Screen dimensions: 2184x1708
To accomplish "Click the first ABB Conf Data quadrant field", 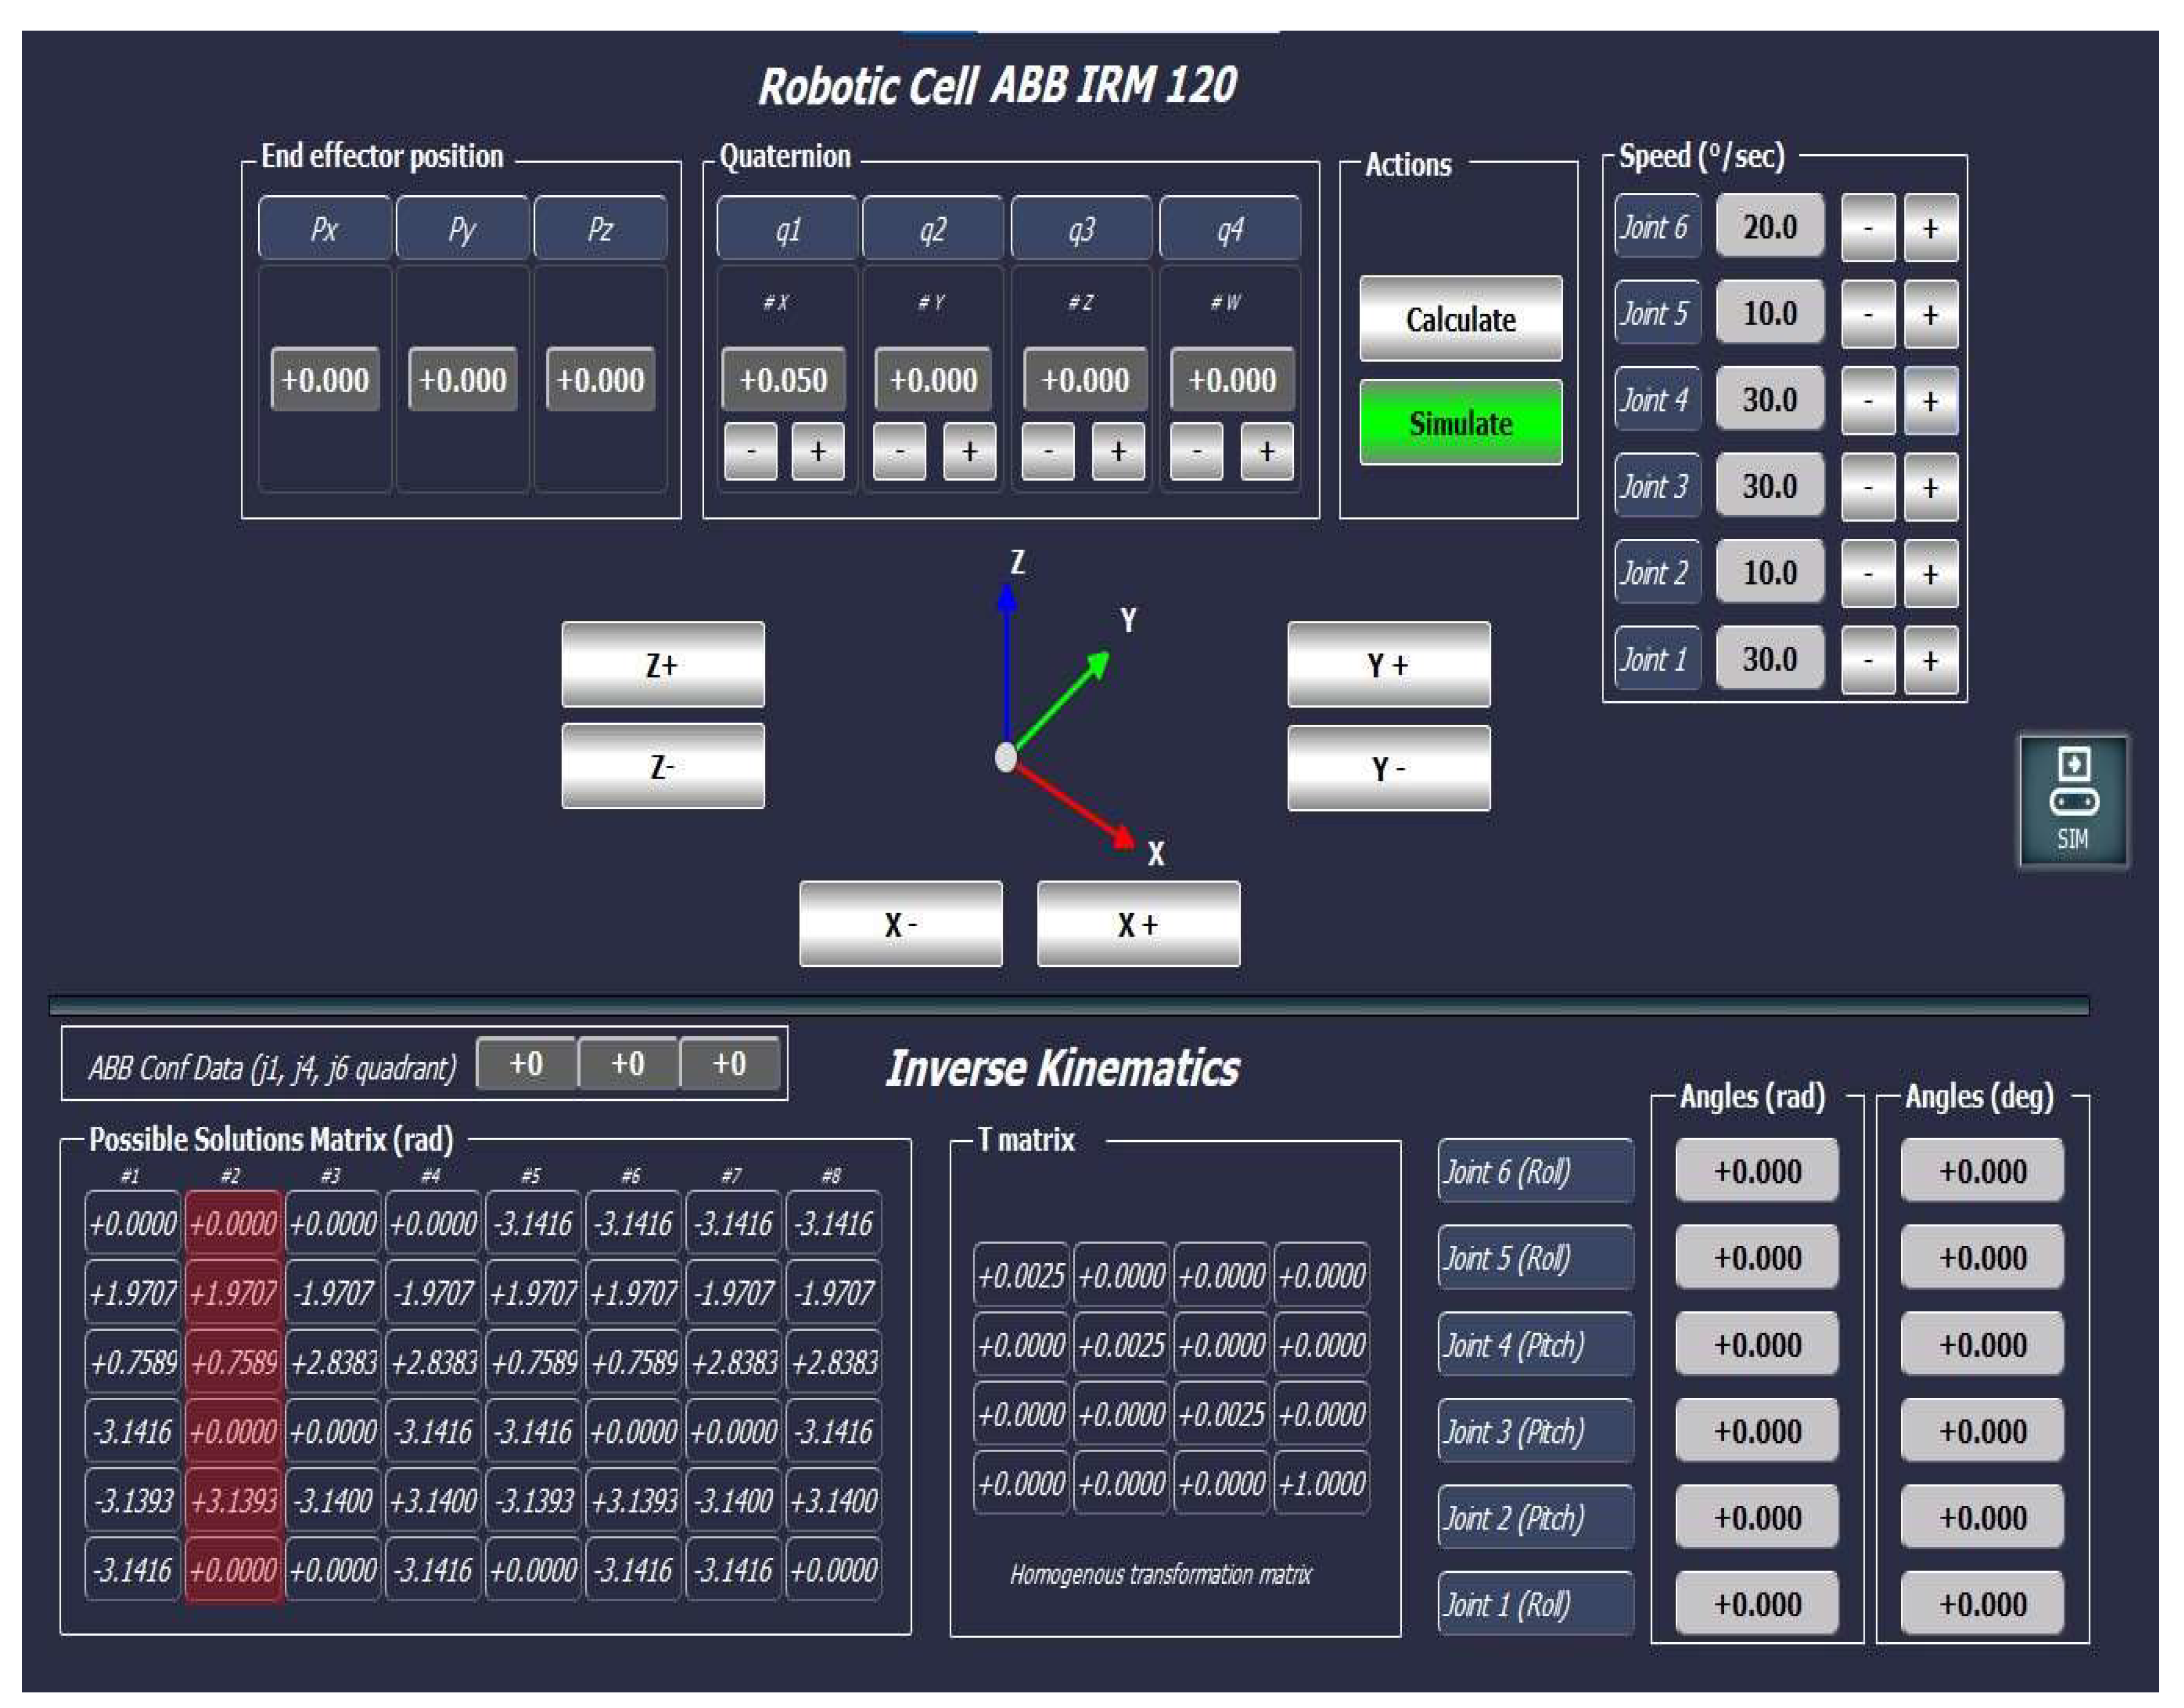I will coord(526,1063).
